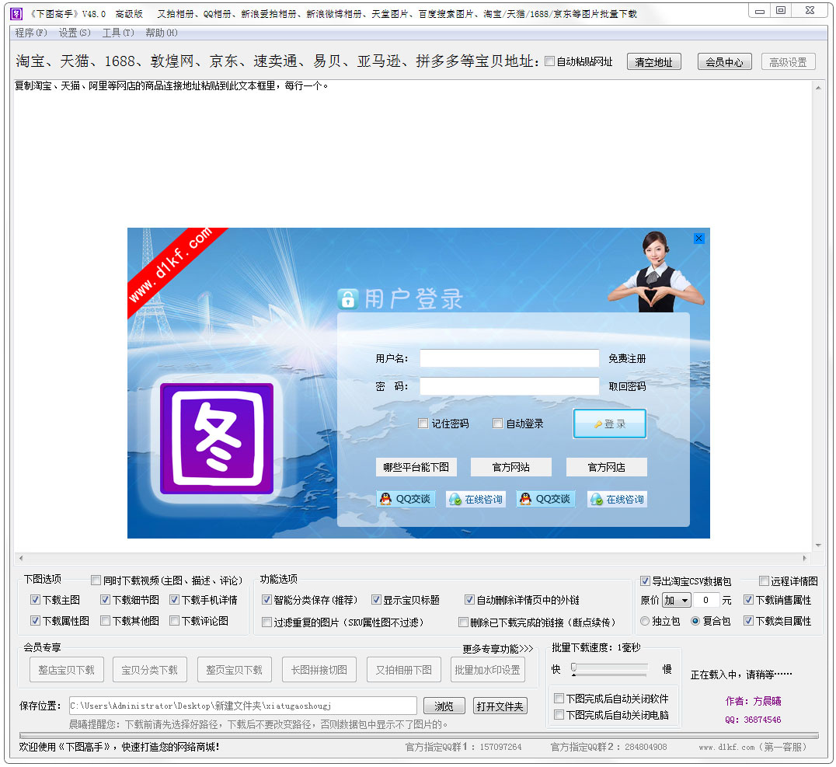This screenshot has width=836, height=767.
Task: Open the 原价 加 dropdown
Action: pyautogui.click(x=677, y=601)
